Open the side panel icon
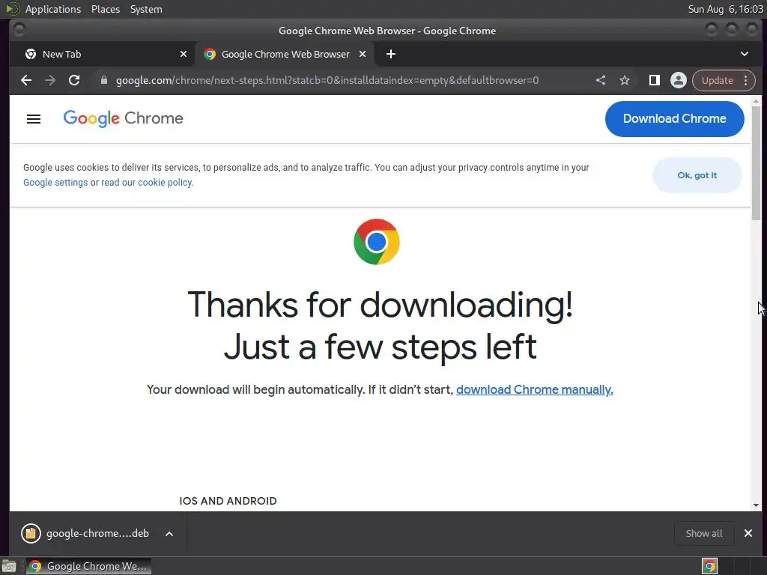 tap(654, 80)
